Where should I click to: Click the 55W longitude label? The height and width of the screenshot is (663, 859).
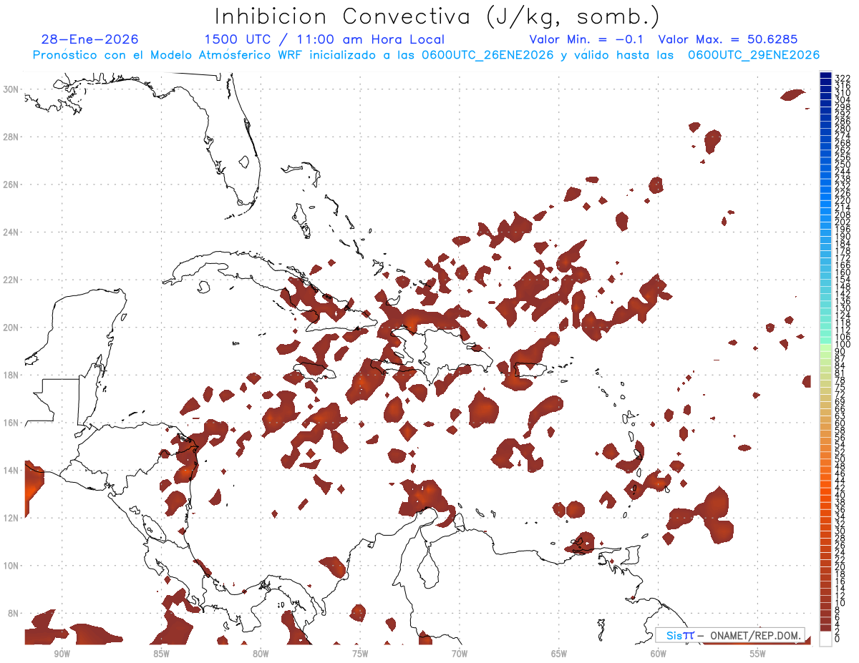pos(758,654)
